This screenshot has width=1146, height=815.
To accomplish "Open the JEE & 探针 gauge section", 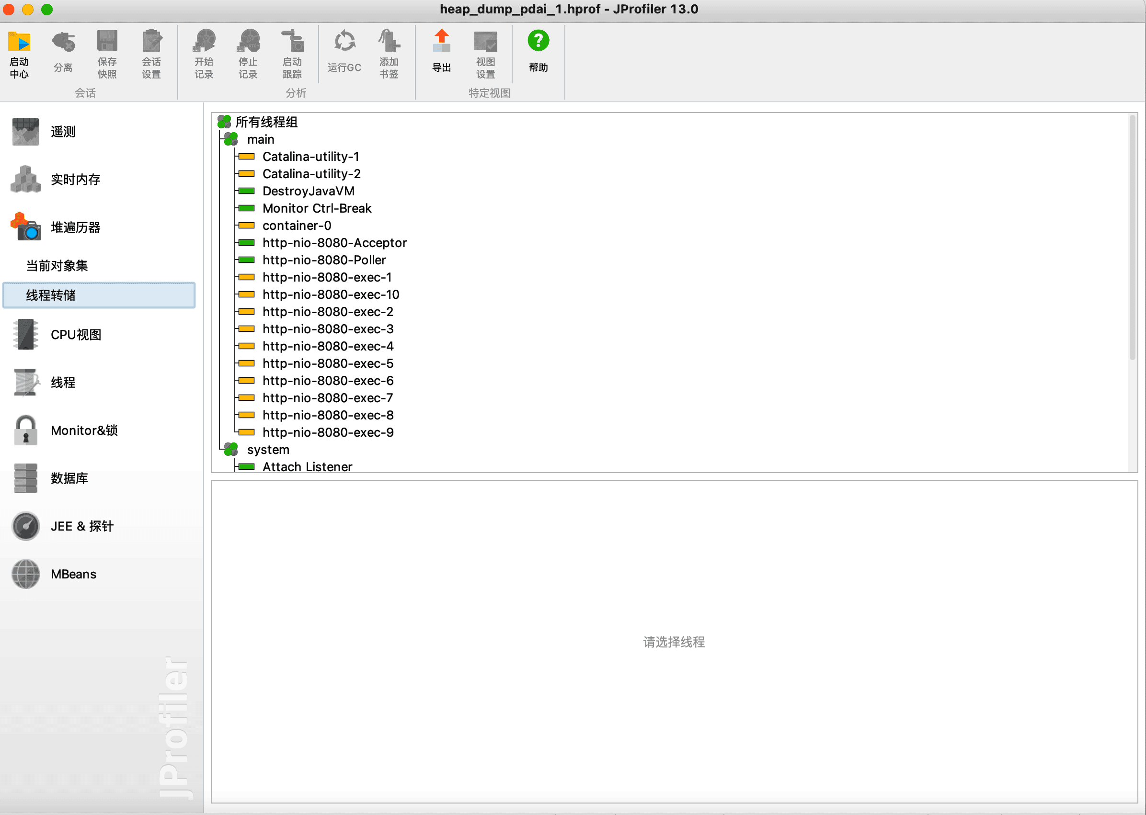I will 25,526.
